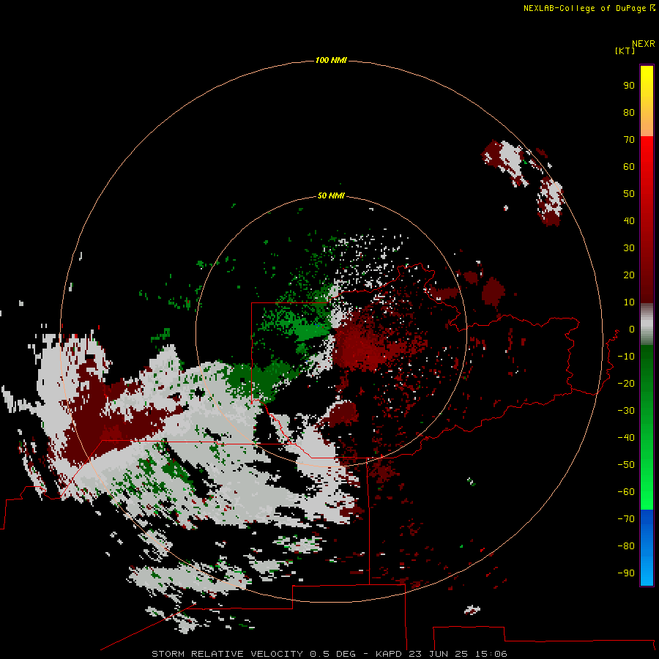Click the 100 NMI range ring label
This screenshot has height=659, width=659.
(331, 61)
